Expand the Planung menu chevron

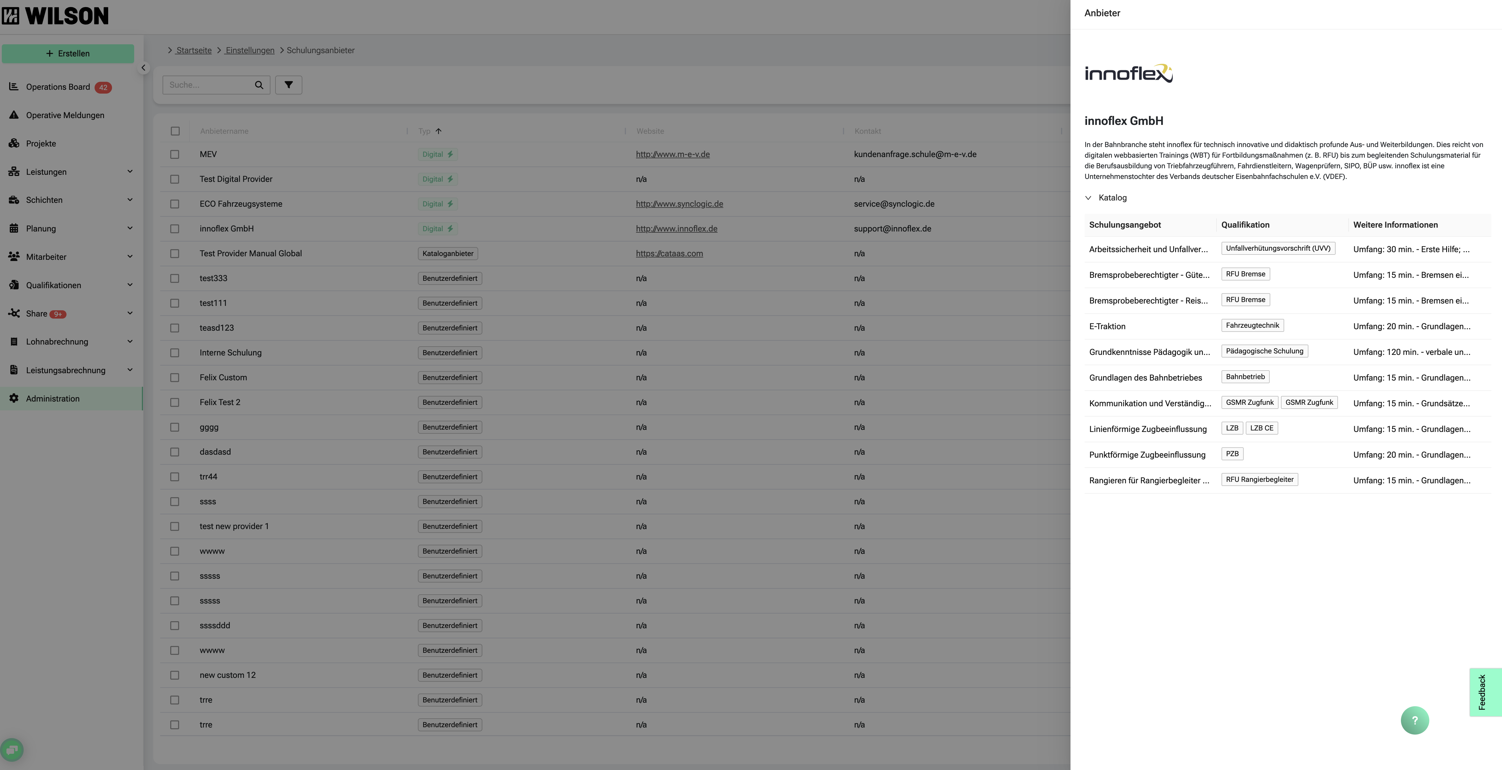pos(130,228)
